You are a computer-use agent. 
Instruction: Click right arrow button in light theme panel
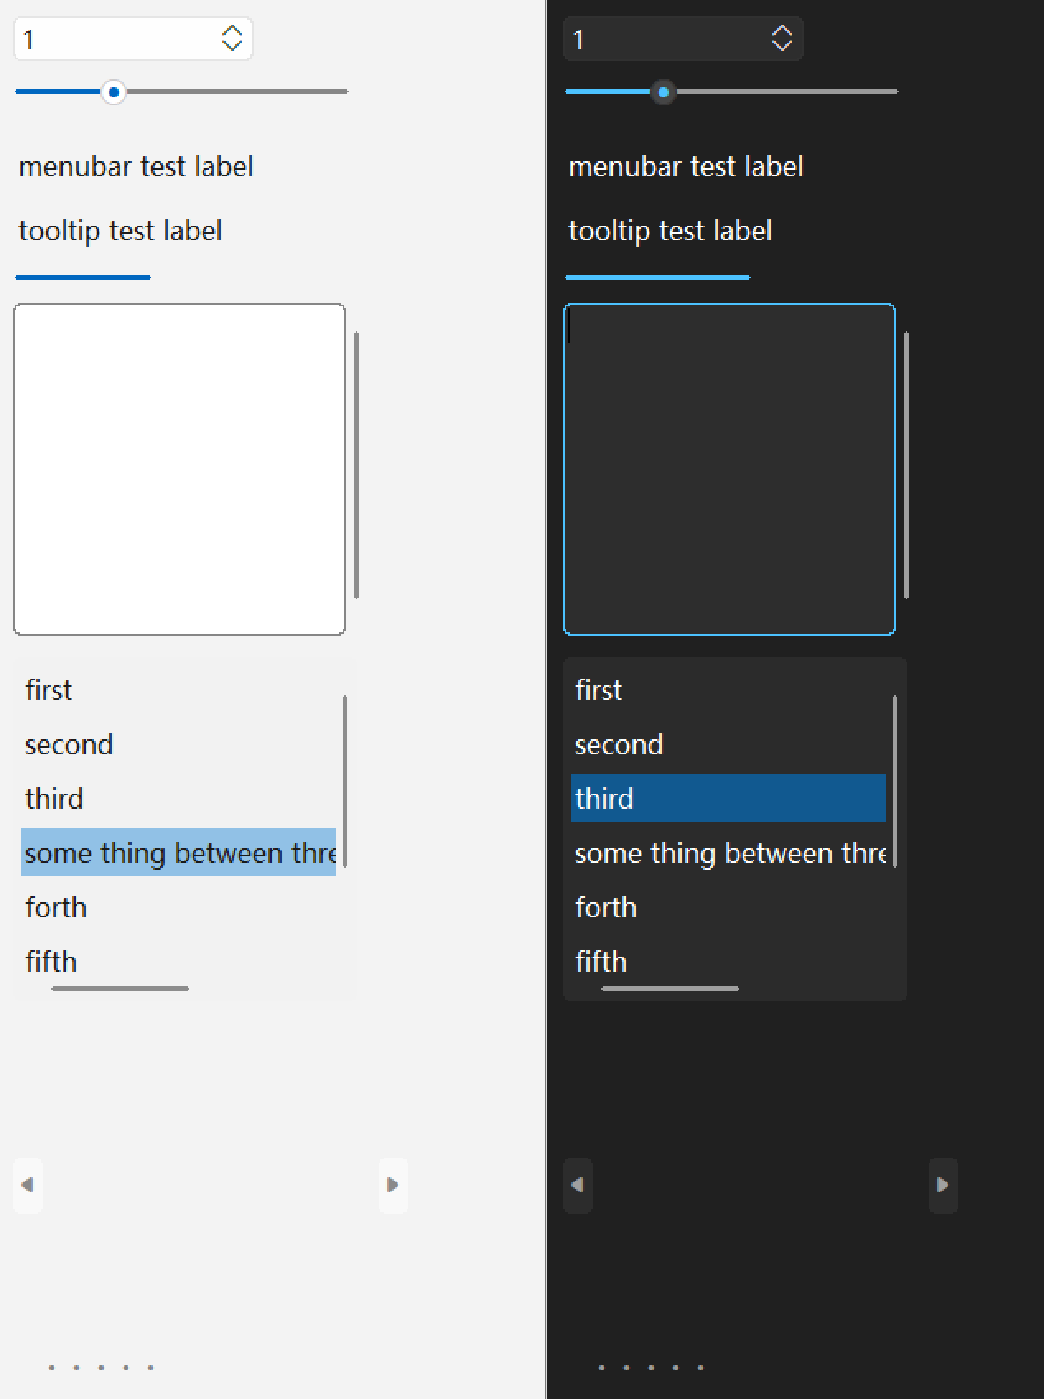393,1185
